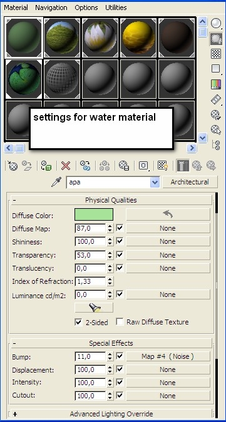Uncheck the Bump map checkbox

[120, 356]
